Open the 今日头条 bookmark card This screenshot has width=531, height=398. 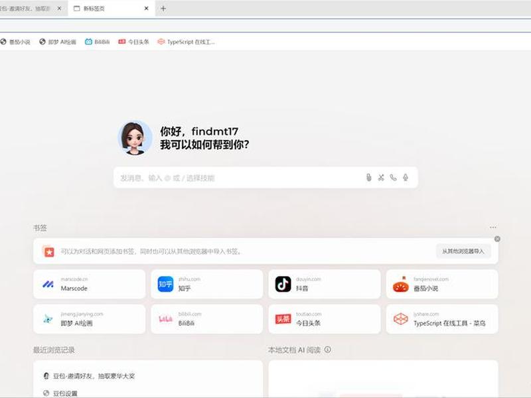[x=325, y=319]
